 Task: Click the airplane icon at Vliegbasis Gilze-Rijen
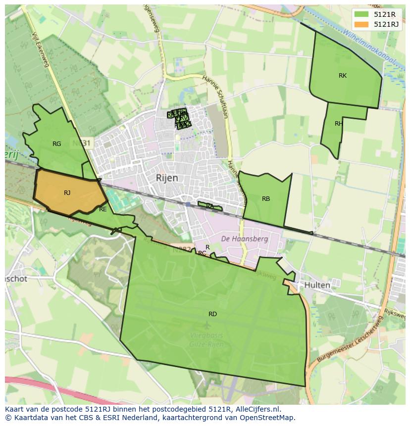point(206,325)
